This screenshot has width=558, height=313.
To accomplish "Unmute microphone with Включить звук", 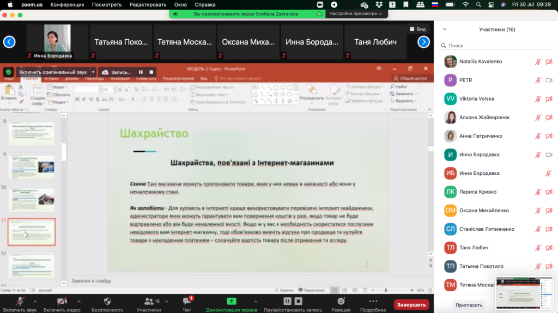I will coord(20,301).
